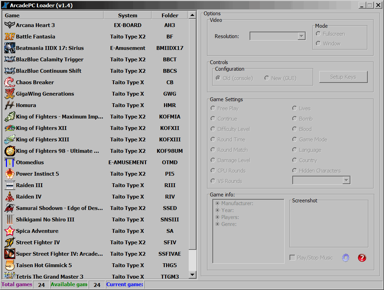Select the Taisen Hot Gimmick 5 icon

(9, 265)
